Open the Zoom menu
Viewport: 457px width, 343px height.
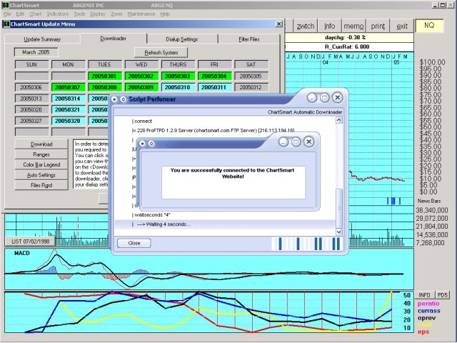[x=116, y=14]
